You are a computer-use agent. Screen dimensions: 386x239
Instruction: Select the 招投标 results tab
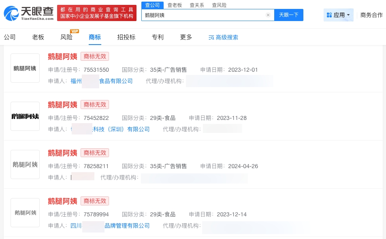[126, 37]
